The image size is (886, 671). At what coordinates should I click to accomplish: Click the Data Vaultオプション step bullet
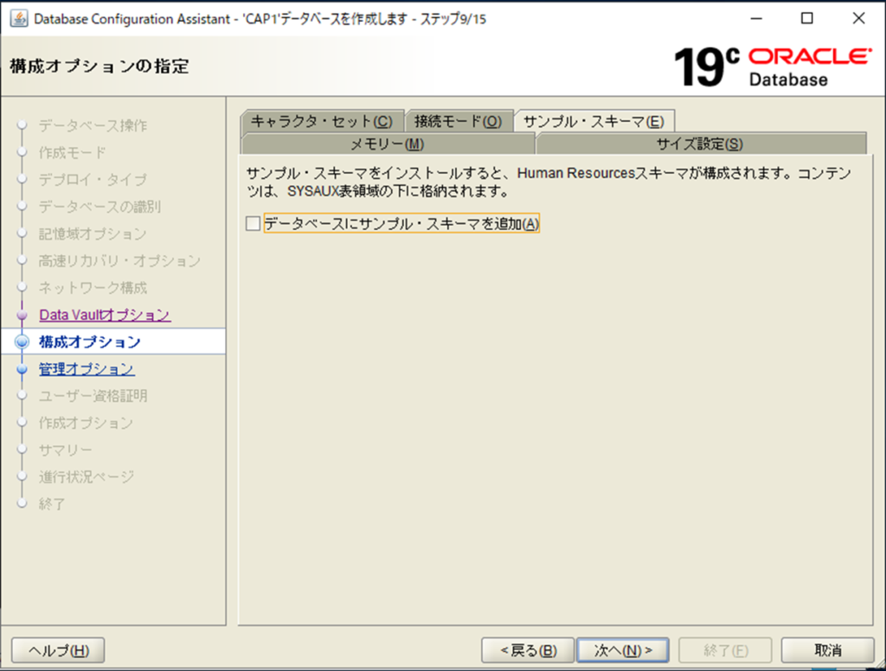(x=22, y=316)
